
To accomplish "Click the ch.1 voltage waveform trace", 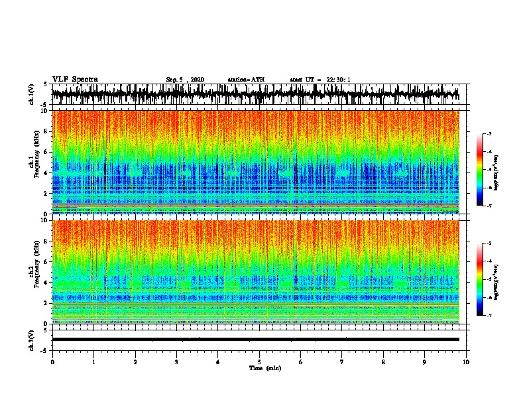I will [255, 94].
